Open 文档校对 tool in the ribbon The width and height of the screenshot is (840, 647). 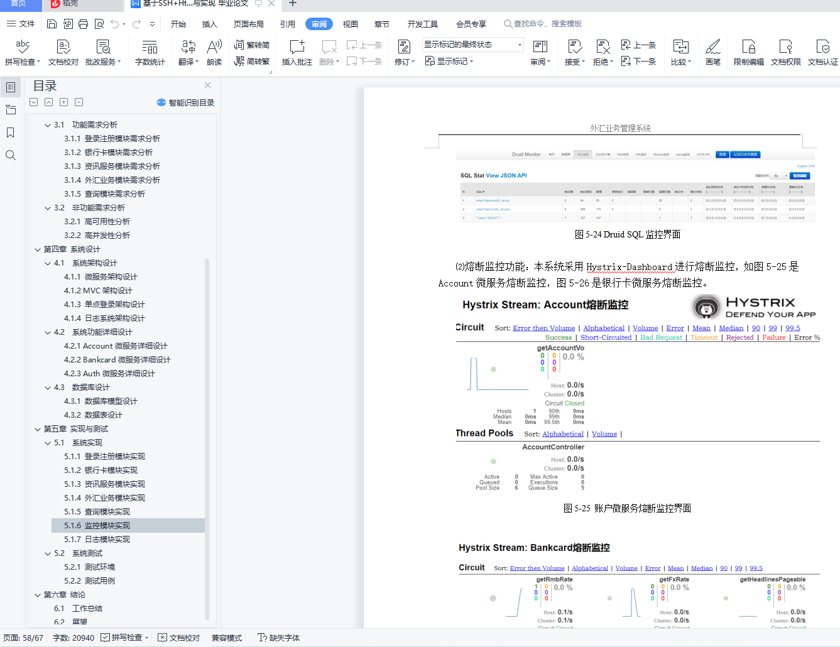[63, 53]
